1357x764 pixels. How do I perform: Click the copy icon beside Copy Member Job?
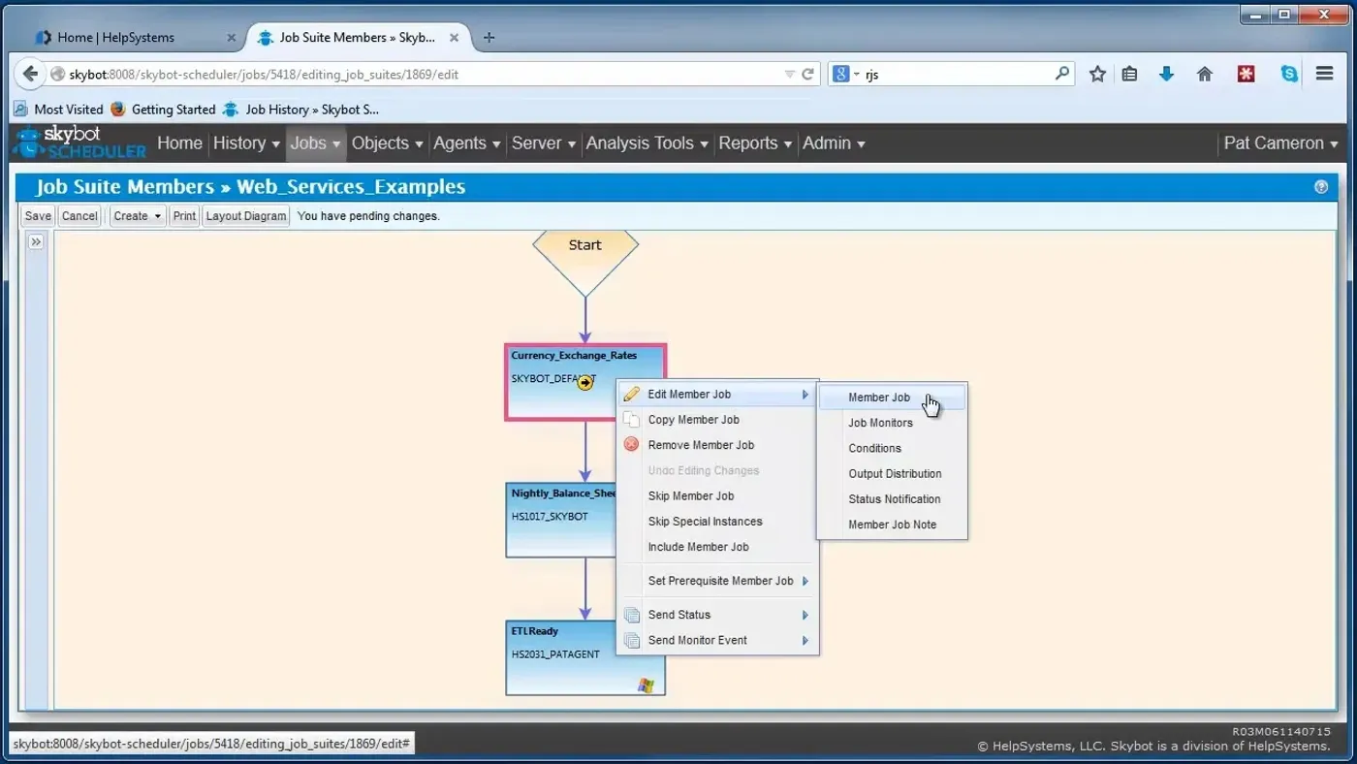(x=631, y=420)
